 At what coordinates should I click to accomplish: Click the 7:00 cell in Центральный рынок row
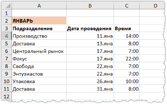click(x=127, y=51)
